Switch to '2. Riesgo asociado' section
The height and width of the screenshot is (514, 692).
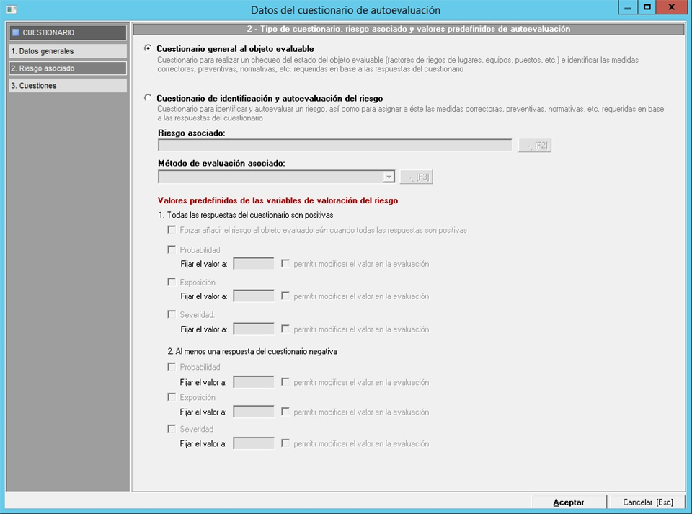pyautogui.click(x=68, y=68)
